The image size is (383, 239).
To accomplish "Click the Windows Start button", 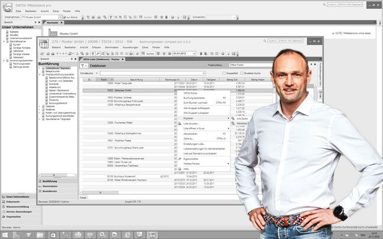I will coord(5,235).
